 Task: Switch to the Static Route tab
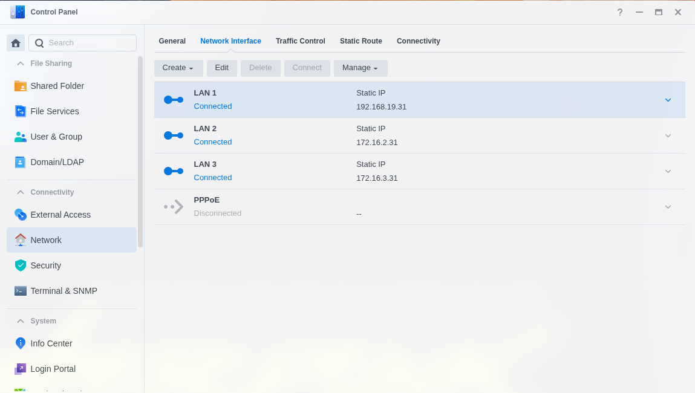361,41
